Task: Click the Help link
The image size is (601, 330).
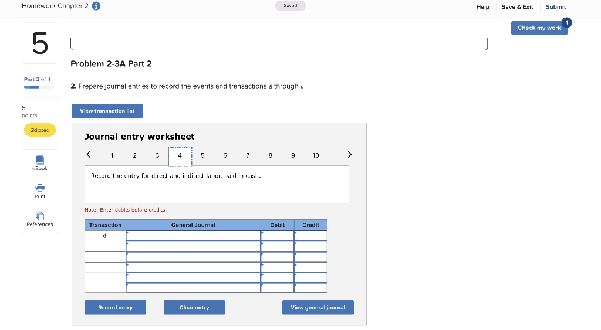Action: [x=482, y=7]
